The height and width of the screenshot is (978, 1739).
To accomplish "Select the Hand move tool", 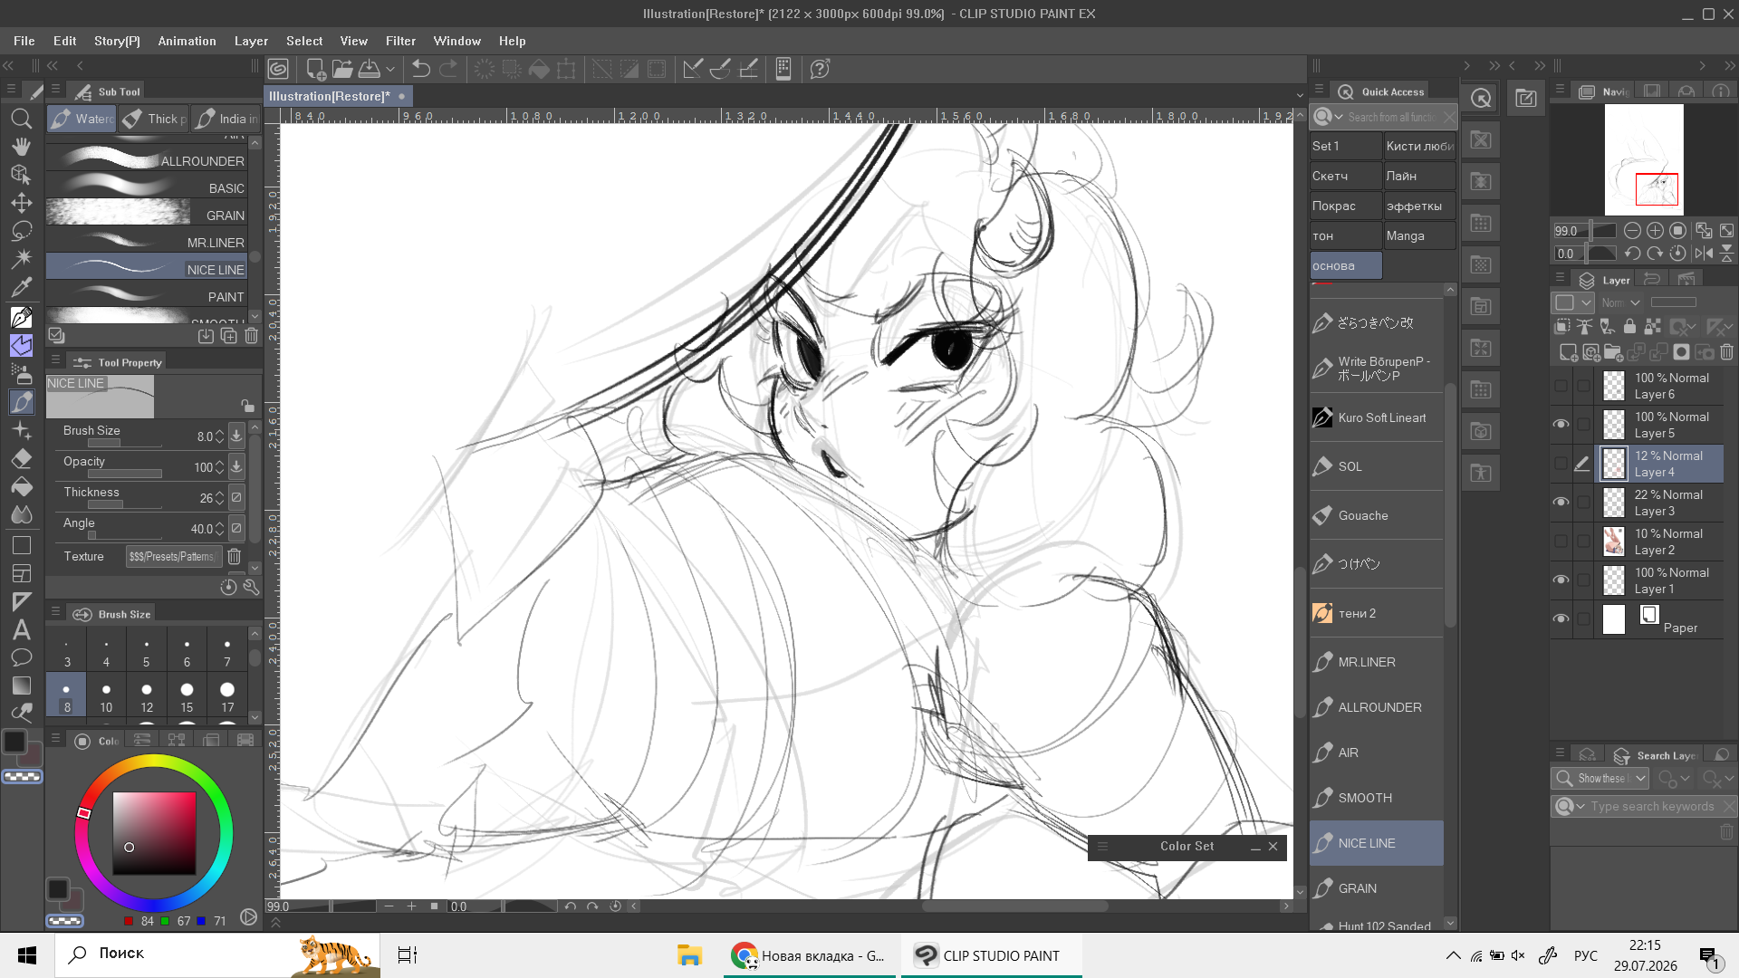I will coord(21,147).
